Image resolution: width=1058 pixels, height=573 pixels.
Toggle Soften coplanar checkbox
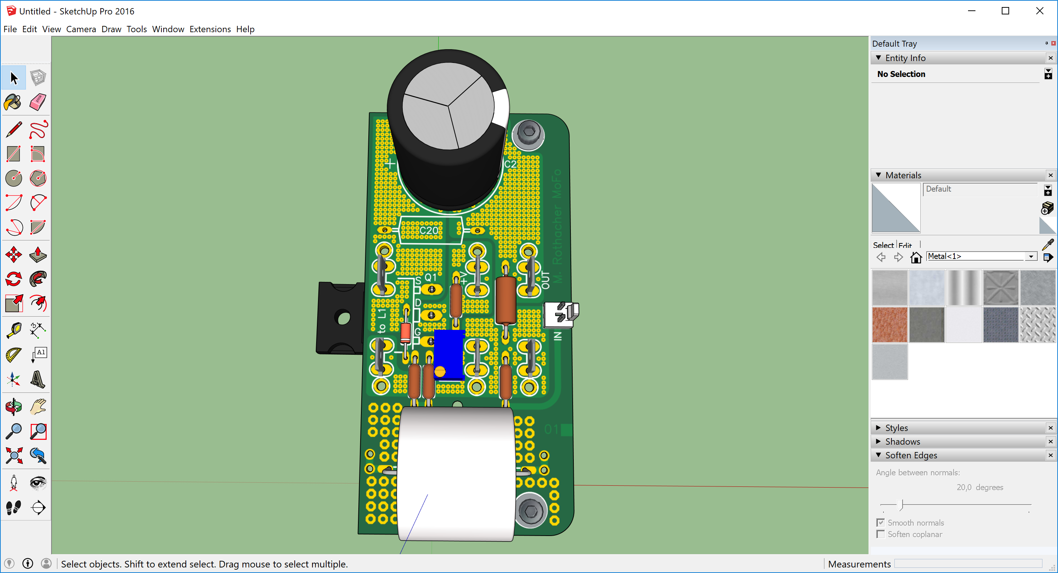[x=881, y=534]
